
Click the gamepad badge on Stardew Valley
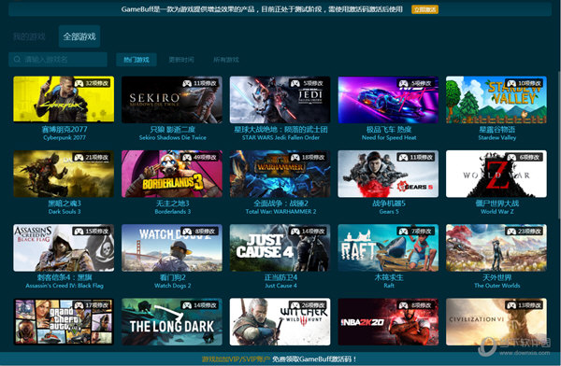coord(525,83)
